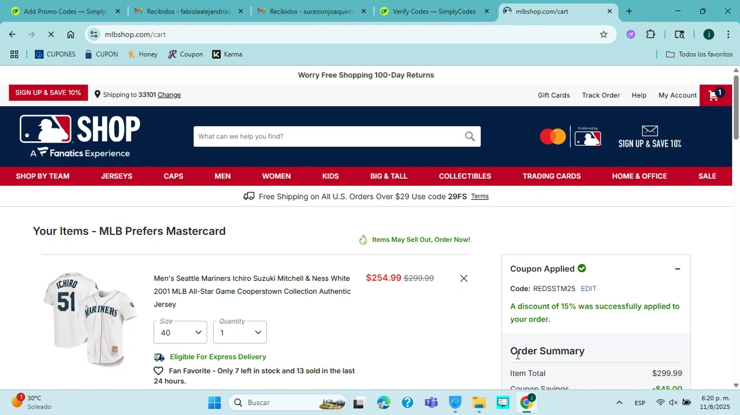View free shipping Terms
The width and height of the screenshot is (740, 415).
pyautogui.click(x=480, y=196)
